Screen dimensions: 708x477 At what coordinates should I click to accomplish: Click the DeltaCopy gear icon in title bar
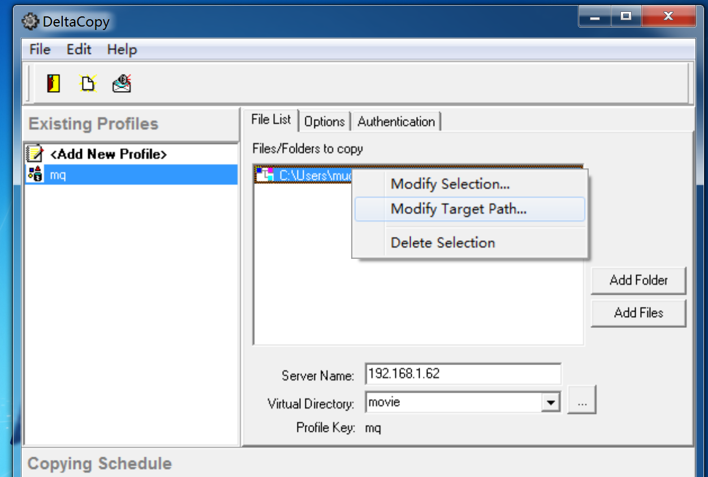click(31, 21)
